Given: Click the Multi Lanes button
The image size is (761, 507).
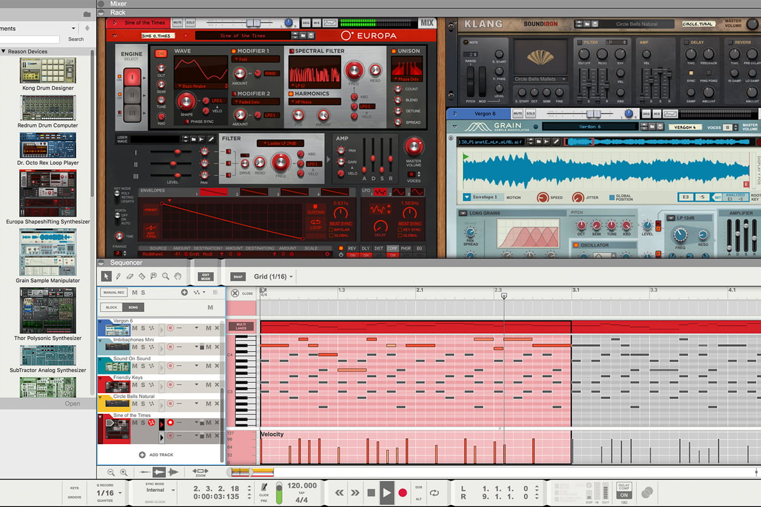Looking at the screenshot, I should [x=241, y=326].
